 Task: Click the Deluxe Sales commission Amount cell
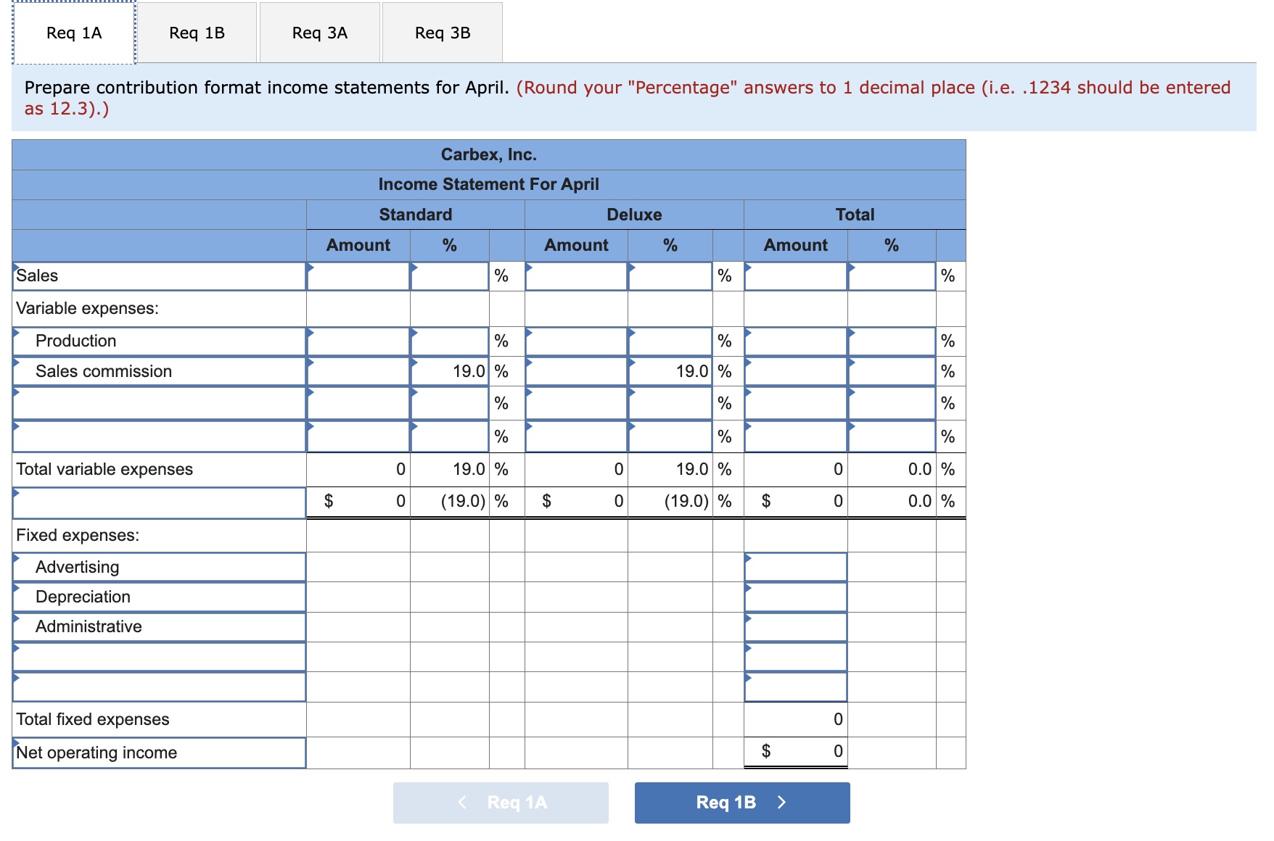point(577,371)
